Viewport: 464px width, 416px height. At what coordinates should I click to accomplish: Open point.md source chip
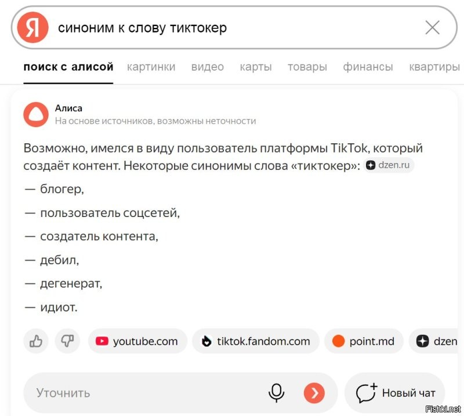pos(362,341)
